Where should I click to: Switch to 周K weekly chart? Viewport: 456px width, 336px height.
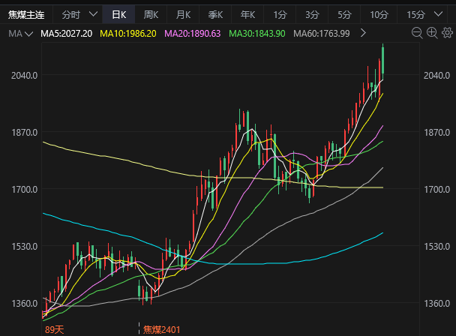[151, 14]
